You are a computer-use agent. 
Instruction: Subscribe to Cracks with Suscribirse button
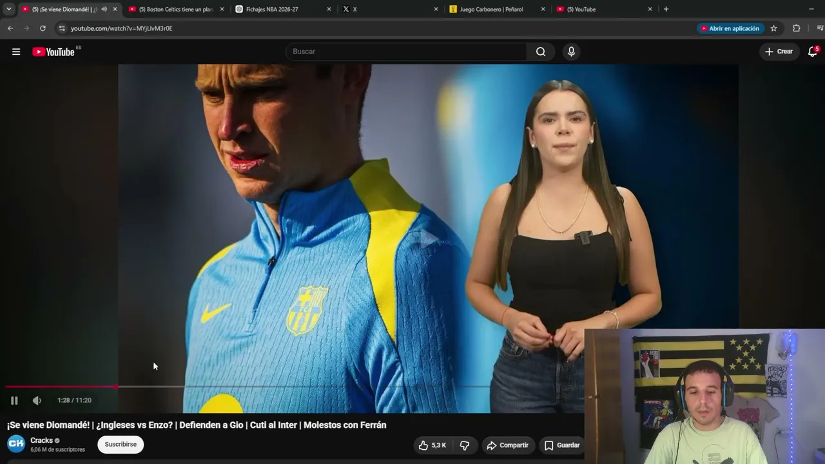pos(121,445)
